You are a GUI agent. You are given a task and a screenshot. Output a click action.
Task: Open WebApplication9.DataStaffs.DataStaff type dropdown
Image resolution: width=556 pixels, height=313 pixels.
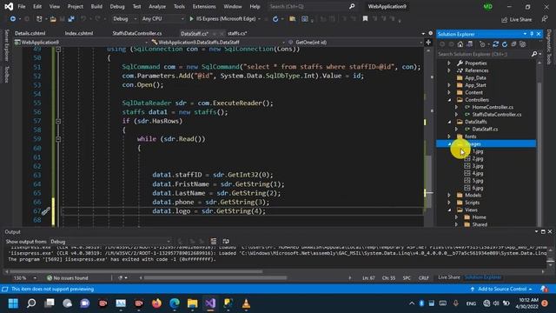click(x=218, y=43)
